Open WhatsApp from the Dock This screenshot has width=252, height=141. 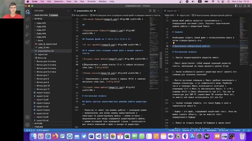(142, 136)
